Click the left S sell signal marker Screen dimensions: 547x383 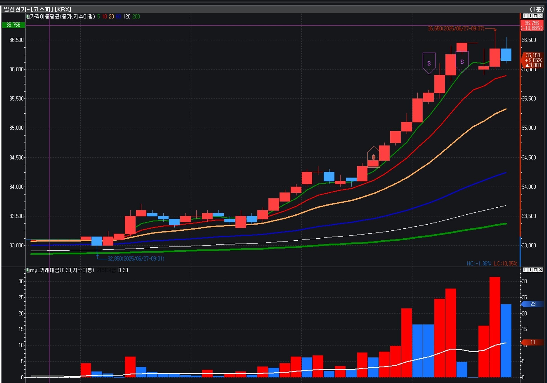click(x=429, y=63)
